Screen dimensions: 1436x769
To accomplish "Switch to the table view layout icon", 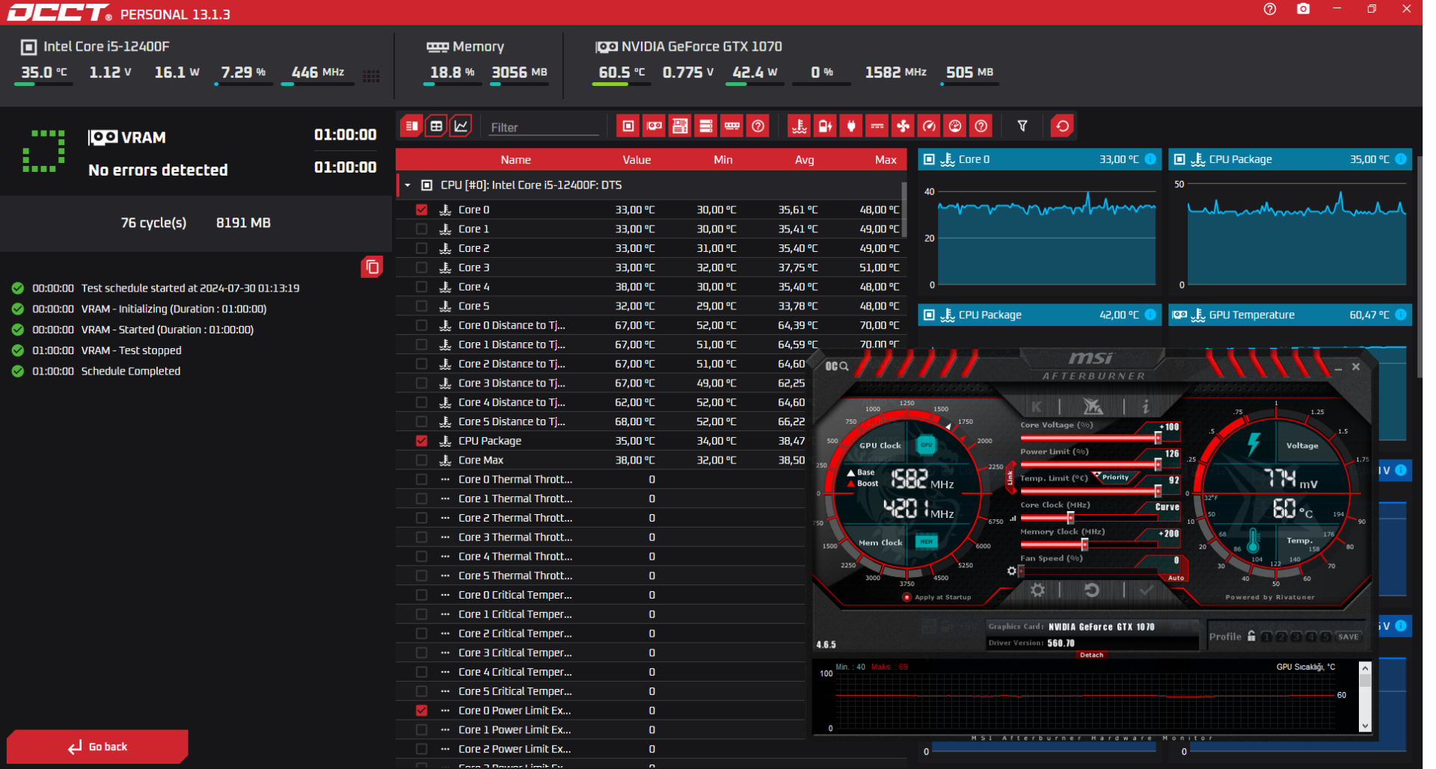I will point(437,126).
